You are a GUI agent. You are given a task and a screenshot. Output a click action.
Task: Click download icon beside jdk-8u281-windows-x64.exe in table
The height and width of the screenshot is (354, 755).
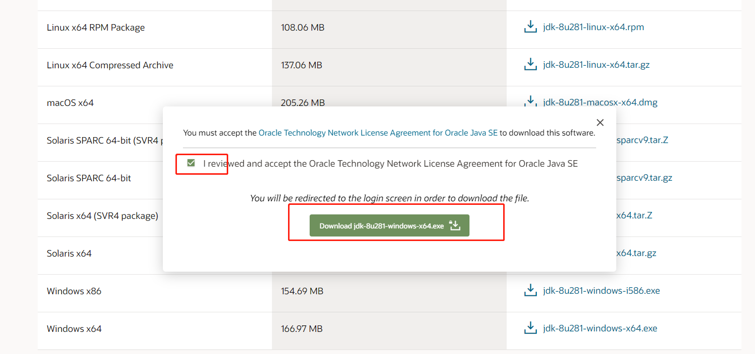(x=530, y=328)
